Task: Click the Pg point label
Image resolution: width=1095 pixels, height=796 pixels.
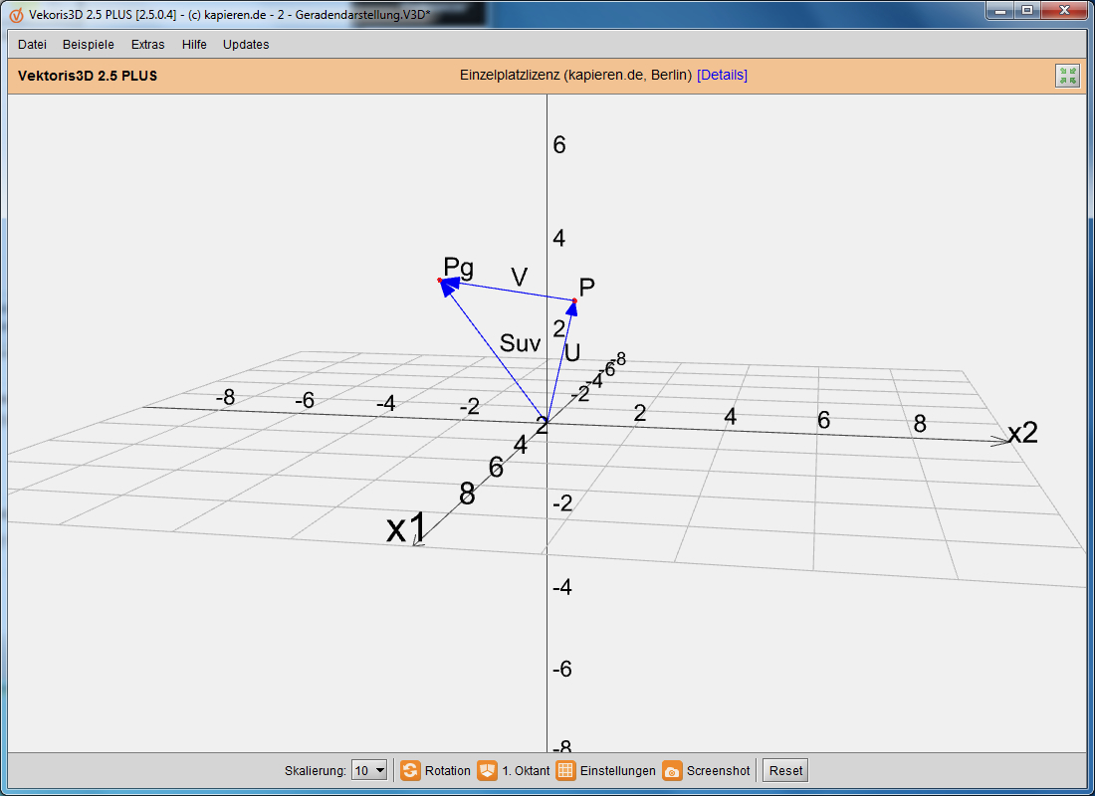Action: point(459,268)
